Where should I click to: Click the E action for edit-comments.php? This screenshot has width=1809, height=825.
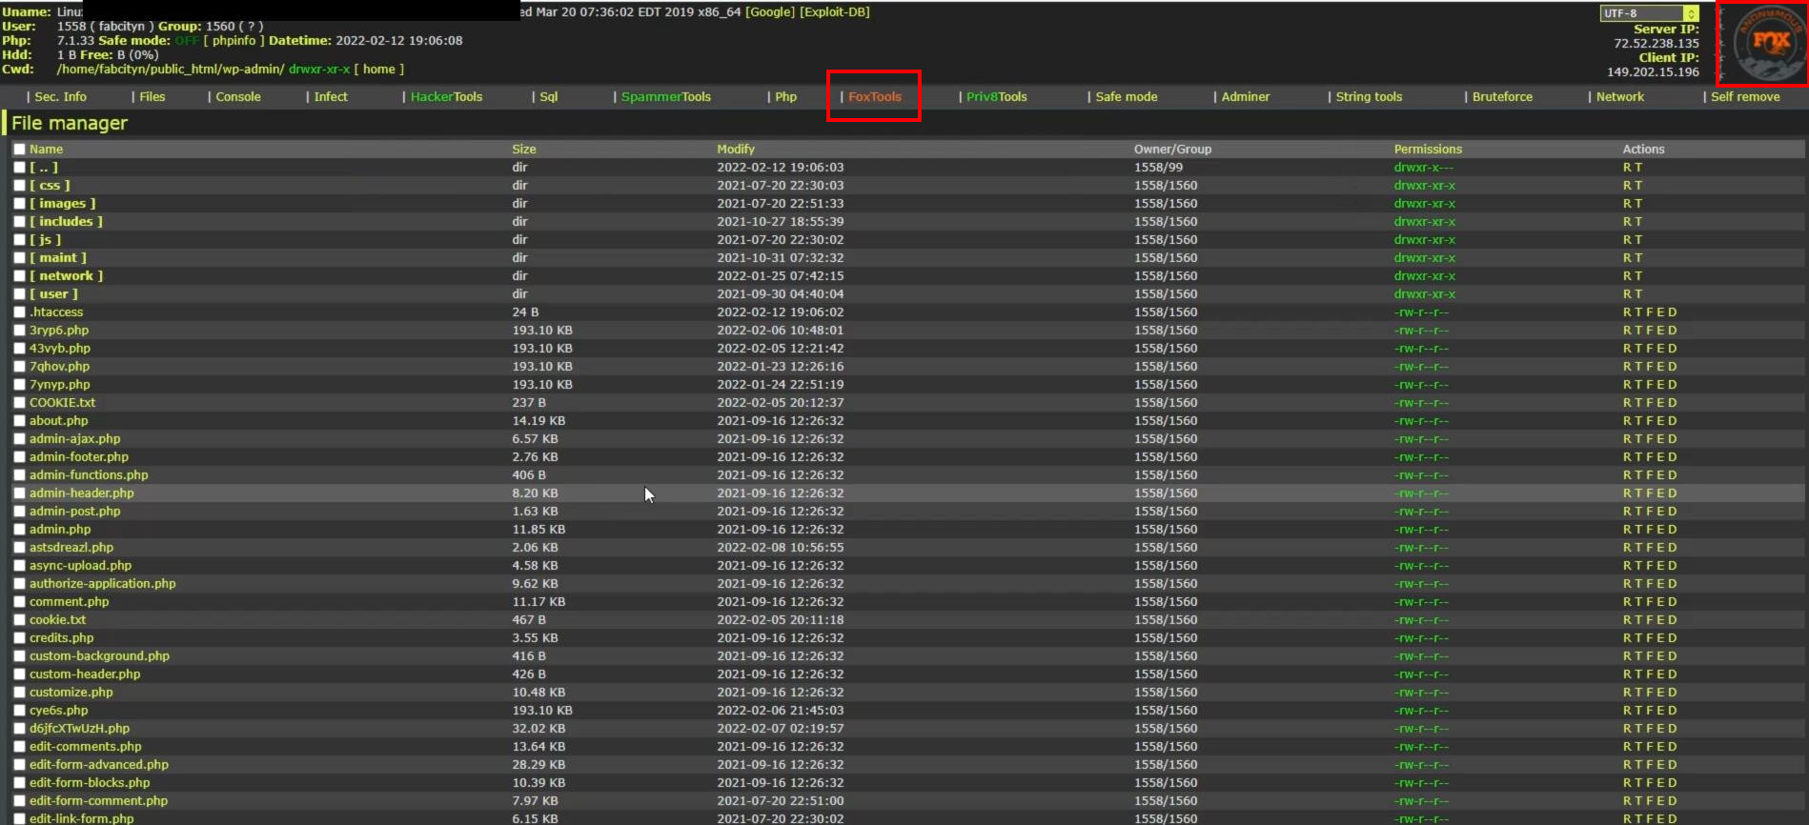[1661, 746]
